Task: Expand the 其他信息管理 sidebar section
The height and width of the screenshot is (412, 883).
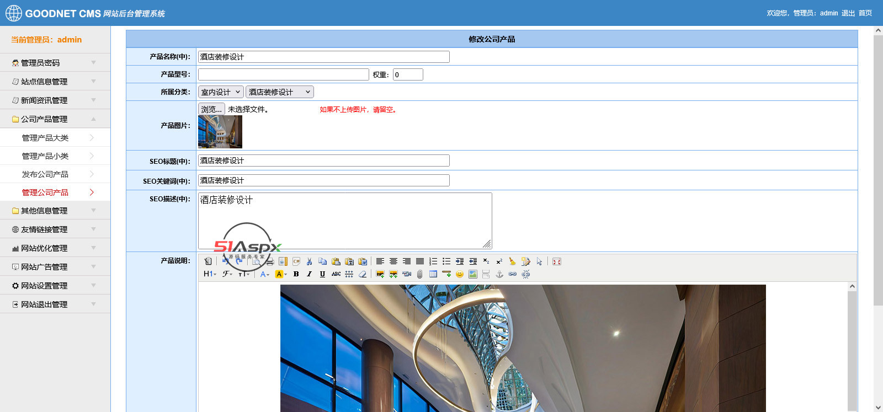Action: [x=55, y=210]
